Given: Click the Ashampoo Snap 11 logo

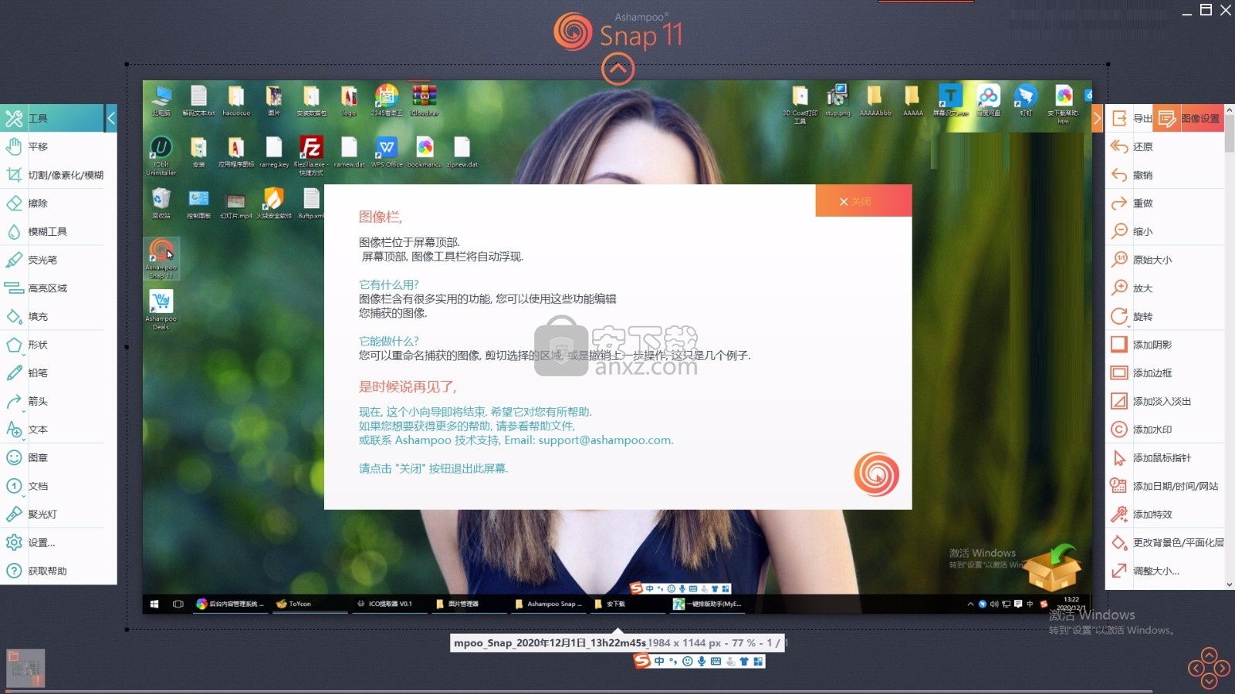Looking at the screenshot, I should click(x=618, y=32).
